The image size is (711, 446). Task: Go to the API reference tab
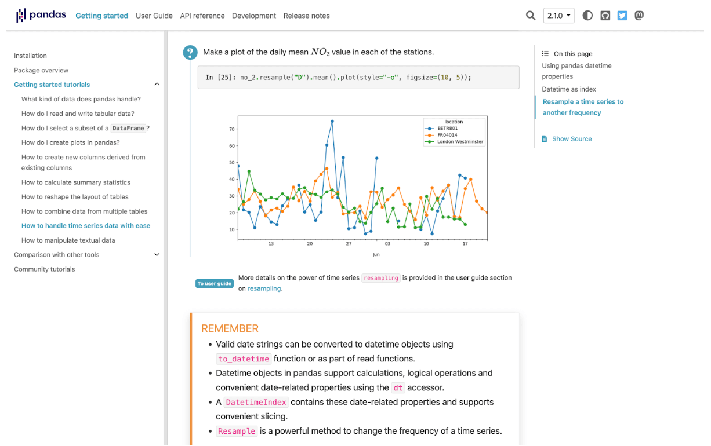tap(202, 16)
